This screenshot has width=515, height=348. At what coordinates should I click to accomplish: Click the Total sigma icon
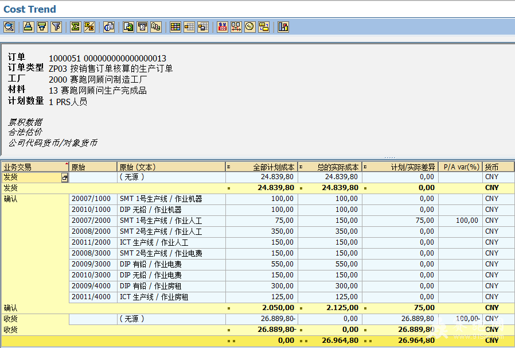[76, 26]
